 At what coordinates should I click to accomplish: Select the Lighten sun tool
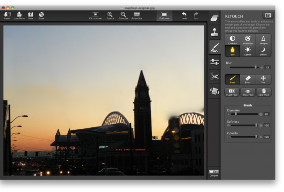click(x=248, y=51)
